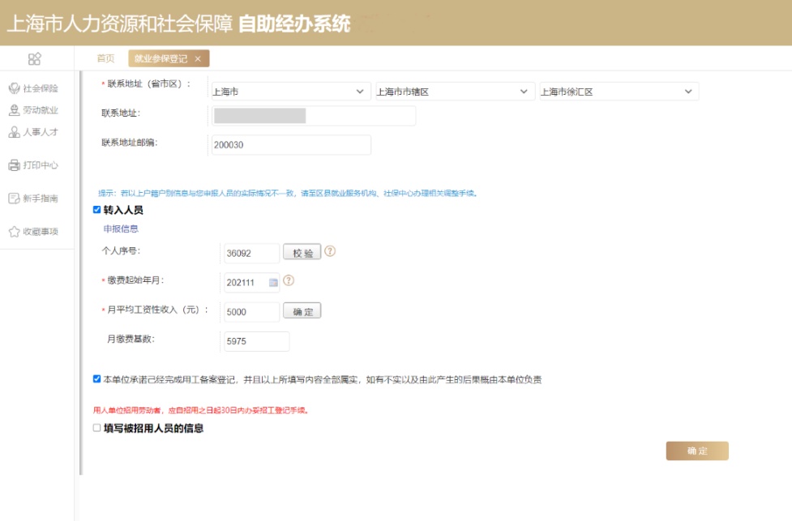792x521 pixels.
Task: Open 打印中心 print center
Action: [34, 165]
